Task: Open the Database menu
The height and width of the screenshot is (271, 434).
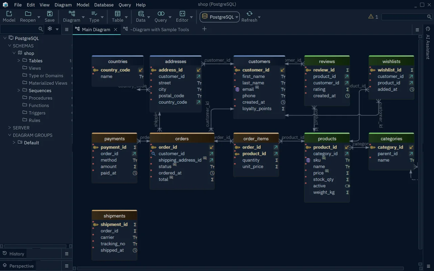Action: click(104, 5)
